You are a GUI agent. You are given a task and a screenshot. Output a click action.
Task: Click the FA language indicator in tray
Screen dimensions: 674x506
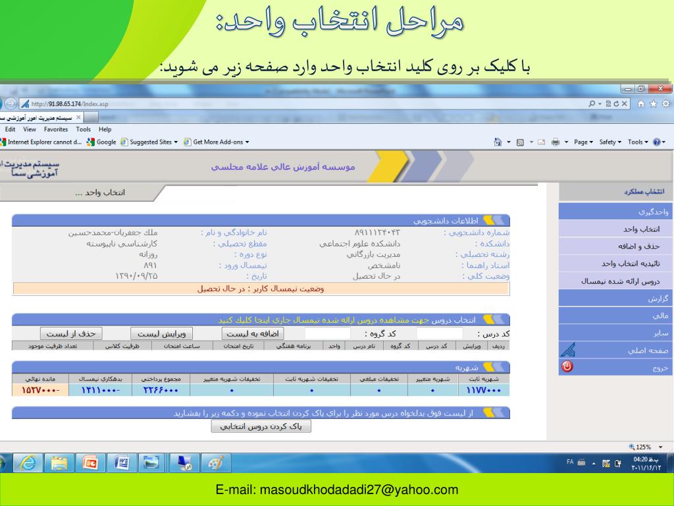tap(570, 462)
